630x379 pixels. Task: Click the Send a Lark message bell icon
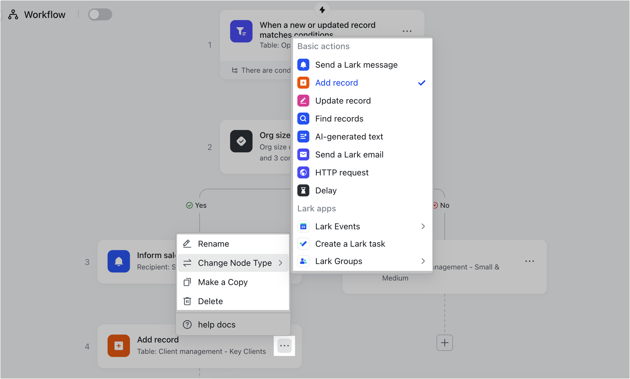(x=303, y=65)
